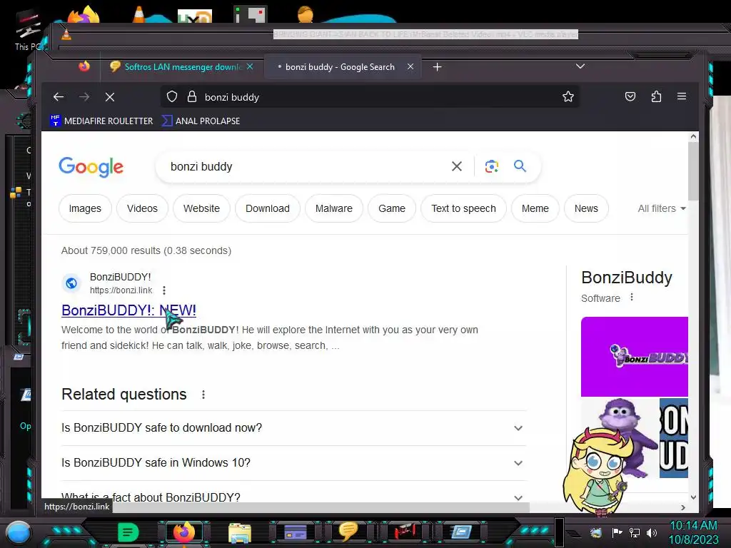This screenshot has width=731, height=548.
Task: Close the Softros LAN messenger tab
Action: click(x=250, y=66)
